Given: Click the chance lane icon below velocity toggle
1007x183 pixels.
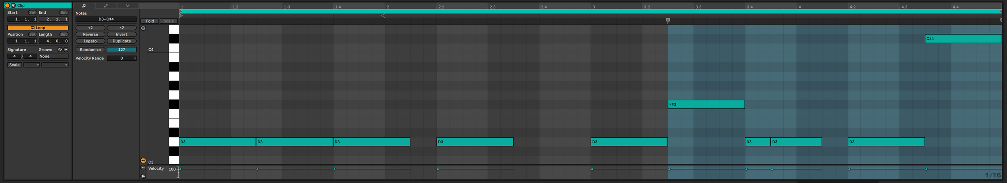Looking at the screenshot, I should tap(143, 168).
